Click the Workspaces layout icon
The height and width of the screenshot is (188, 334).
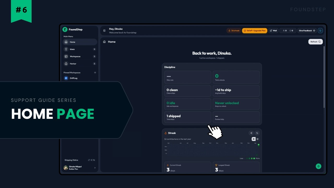(x=66, y=56)
